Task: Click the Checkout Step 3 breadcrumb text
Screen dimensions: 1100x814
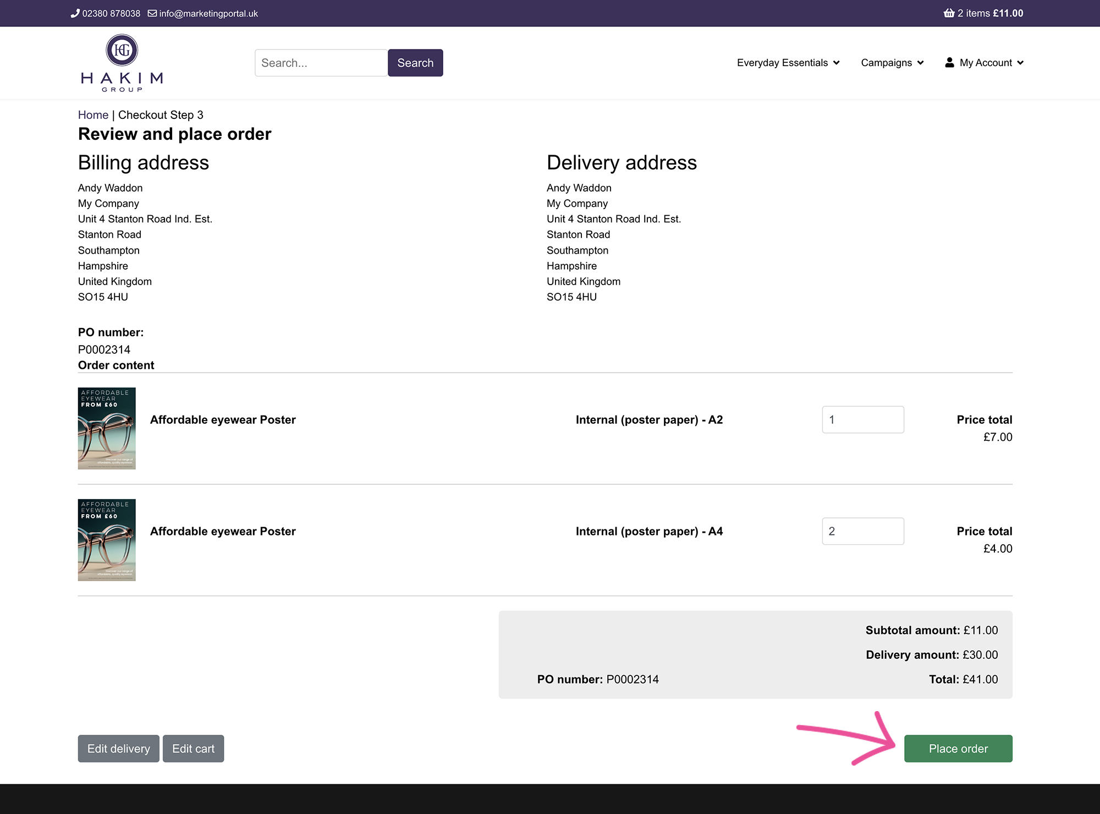Action: [161, 115]
